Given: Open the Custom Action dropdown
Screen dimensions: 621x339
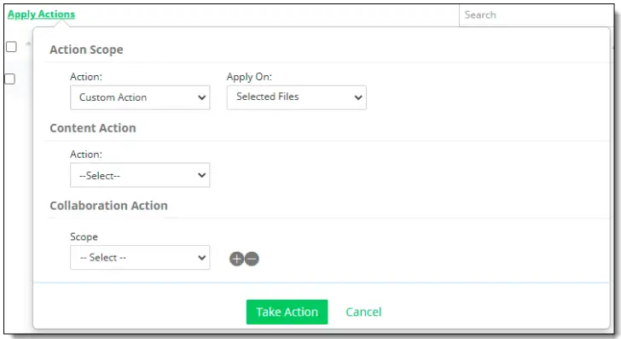Looking at the screenshot, I should (140, 97).
